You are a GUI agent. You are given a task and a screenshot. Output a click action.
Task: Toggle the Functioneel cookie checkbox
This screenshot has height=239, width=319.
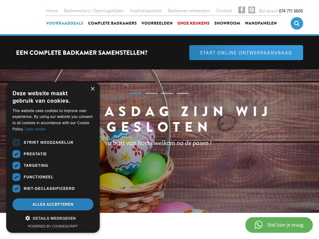coord(16,177)
